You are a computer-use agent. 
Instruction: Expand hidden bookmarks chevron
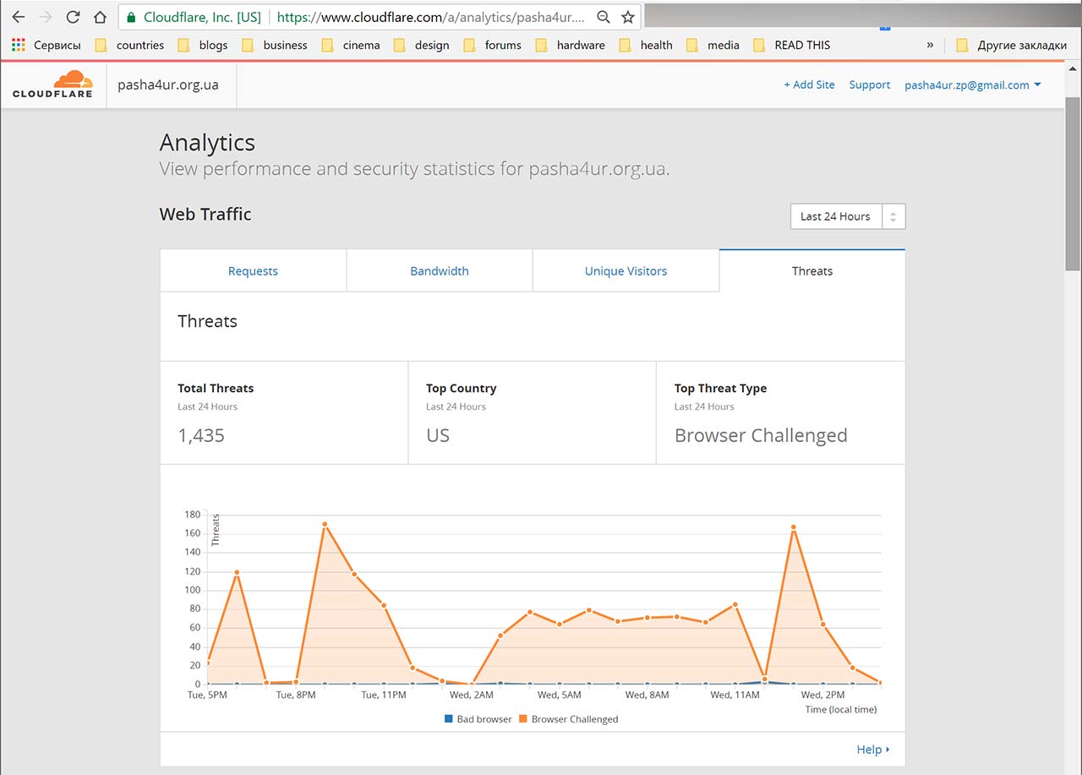tap(931, 45)
